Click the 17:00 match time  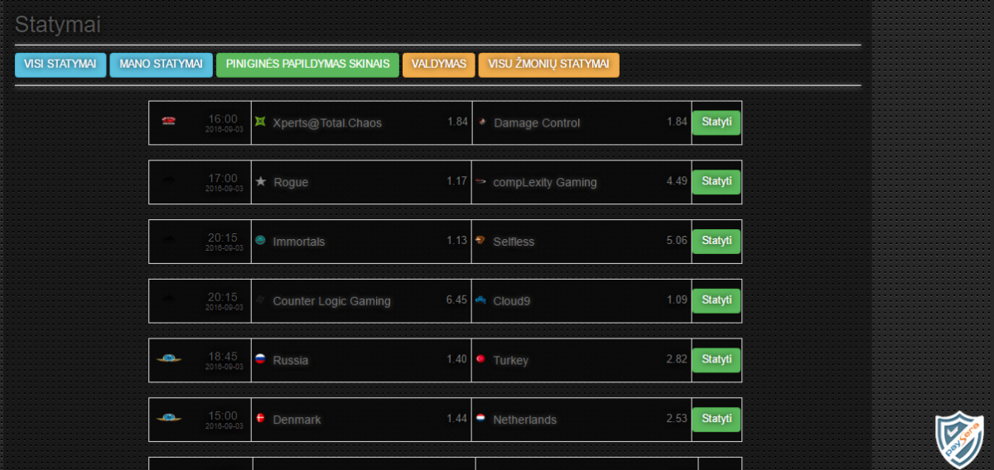[223, 178]
